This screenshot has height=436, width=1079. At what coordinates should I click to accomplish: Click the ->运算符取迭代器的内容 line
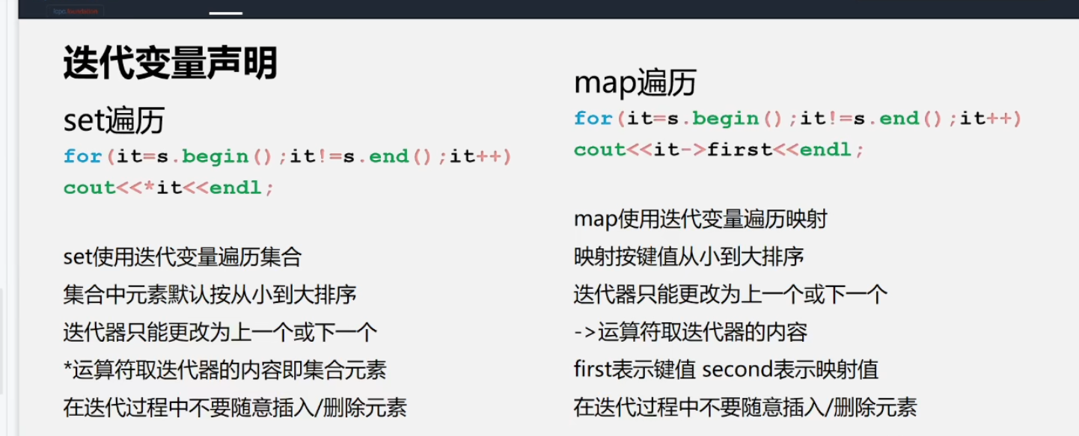coord(690,332)
